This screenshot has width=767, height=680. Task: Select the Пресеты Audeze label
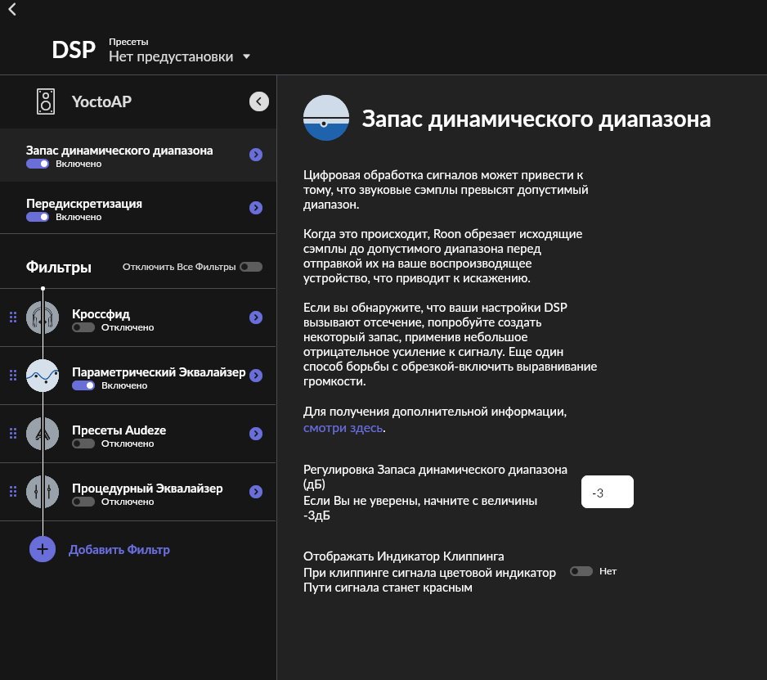click(119, 430)
